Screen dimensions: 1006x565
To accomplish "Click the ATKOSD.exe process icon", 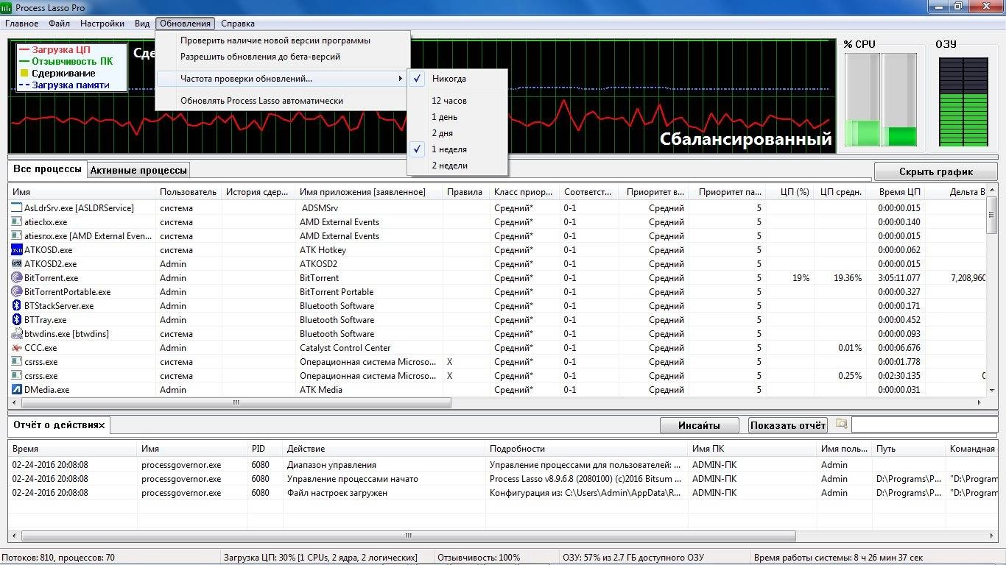I will 17,250.
